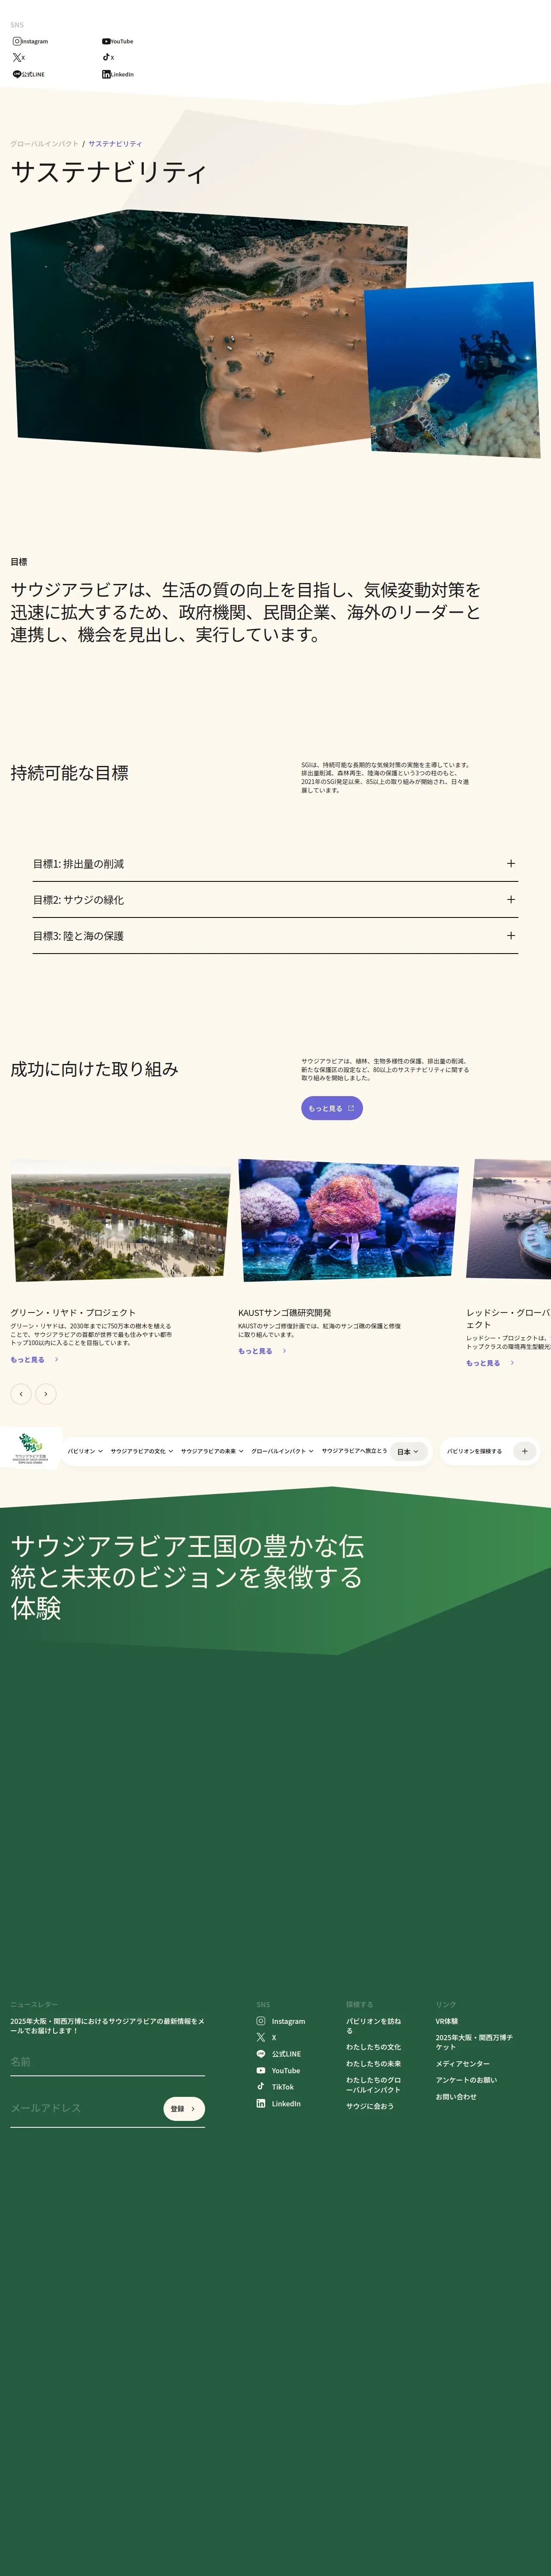
Task: Click パビリオンを探検する nav button
Action: tap(474, 1451)
